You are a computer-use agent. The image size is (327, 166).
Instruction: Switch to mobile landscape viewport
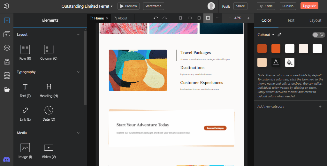click(x=190, y=18)
